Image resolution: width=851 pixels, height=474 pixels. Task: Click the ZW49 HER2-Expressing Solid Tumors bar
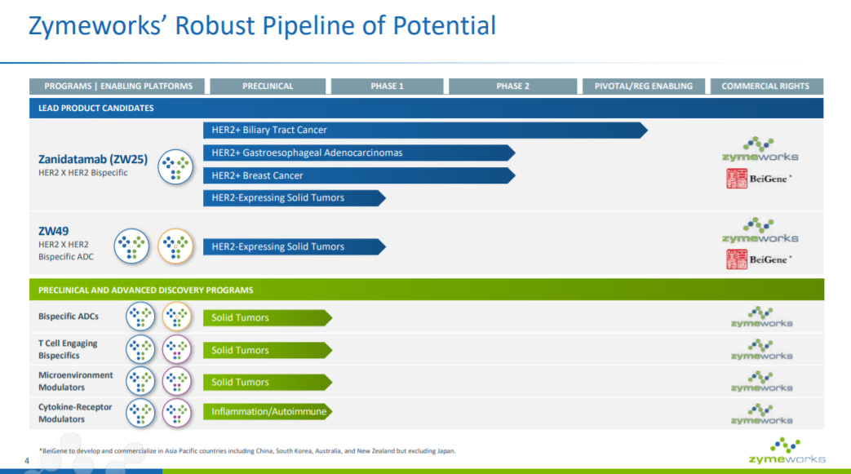click(295, 247)
